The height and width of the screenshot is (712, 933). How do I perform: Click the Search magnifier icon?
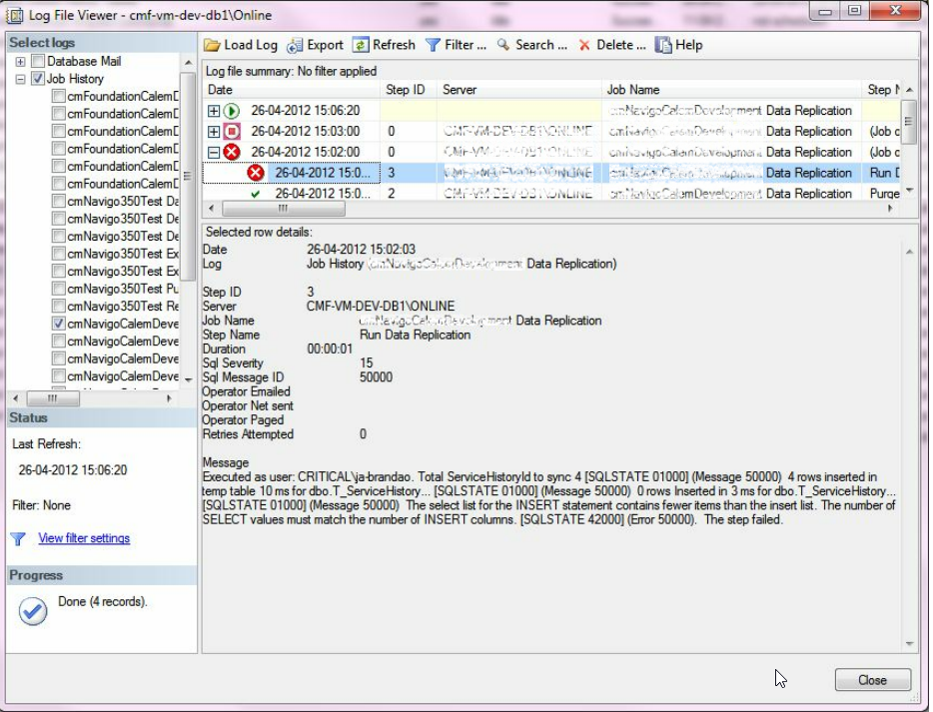[x=503, y=45]
